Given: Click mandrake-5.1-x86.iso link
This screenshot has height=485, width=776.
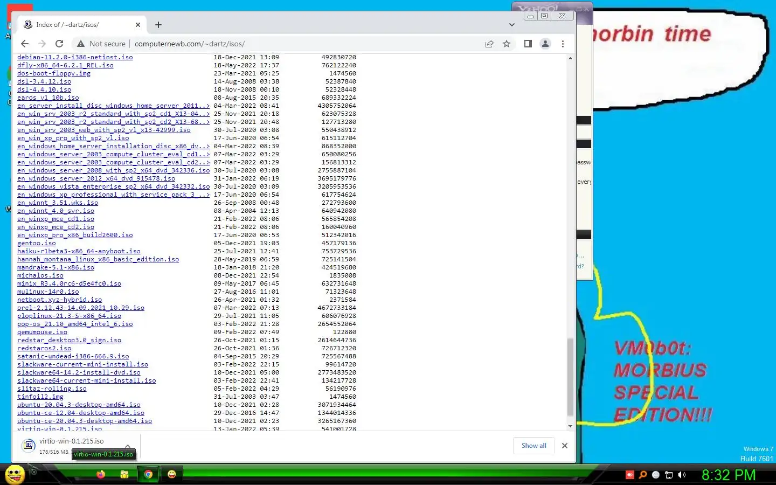Looking at the screenshot, I should [56, 267].
